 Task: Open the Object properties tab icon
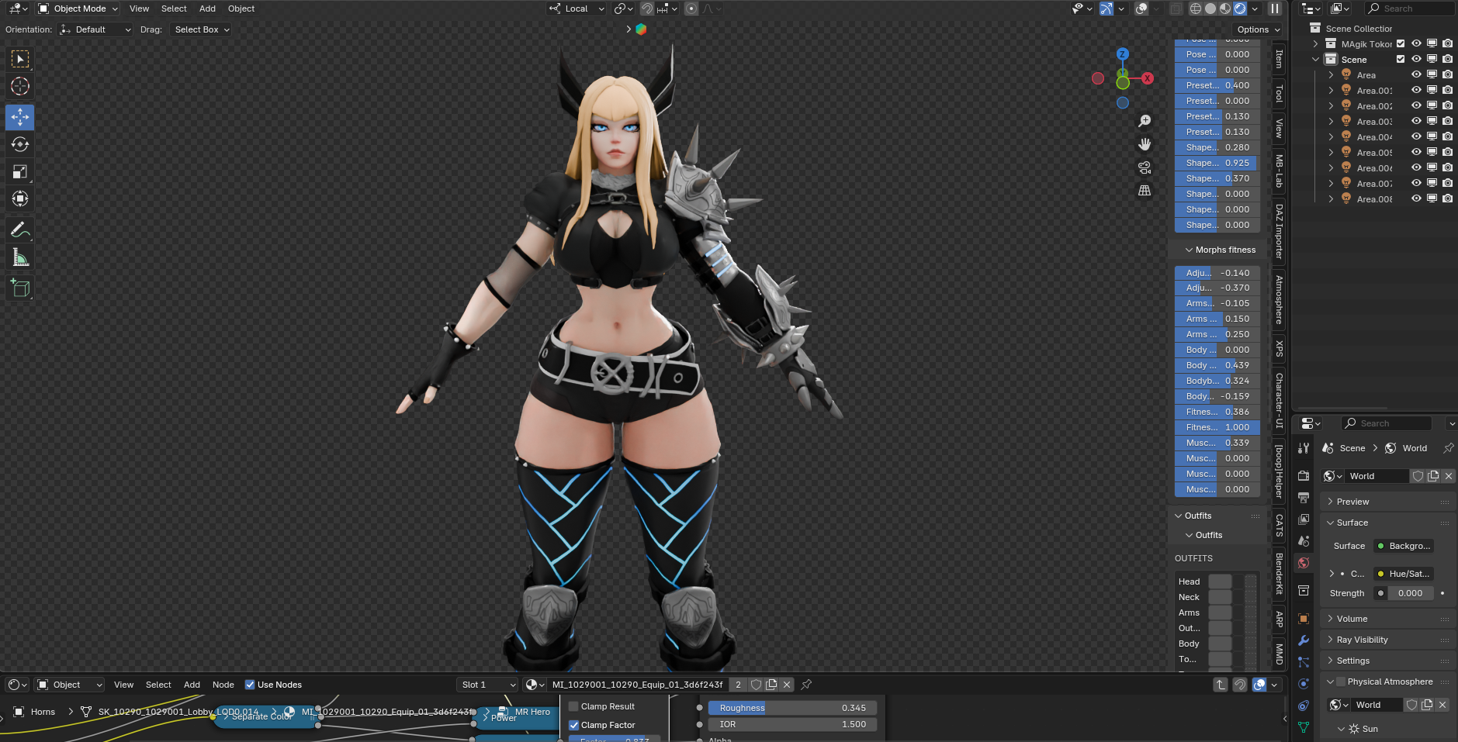point(1304,619)
